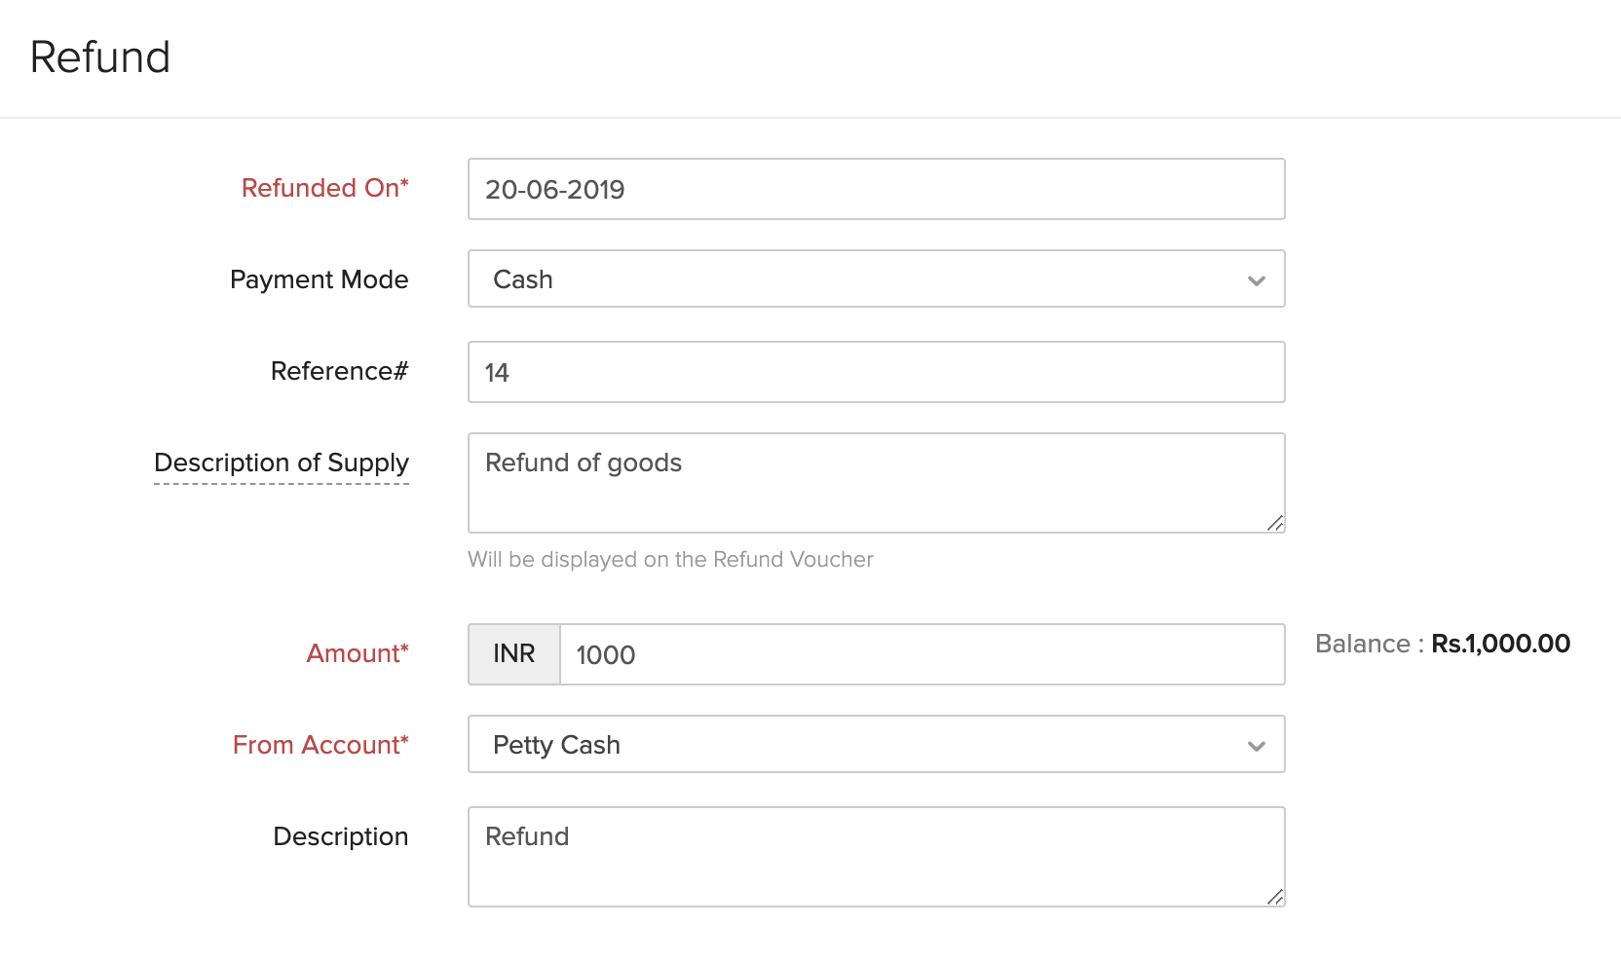The height and width of the screenshot is (962, 1621).
Task: Select the Petty Cash account value
Action: (x=556, y=745)
